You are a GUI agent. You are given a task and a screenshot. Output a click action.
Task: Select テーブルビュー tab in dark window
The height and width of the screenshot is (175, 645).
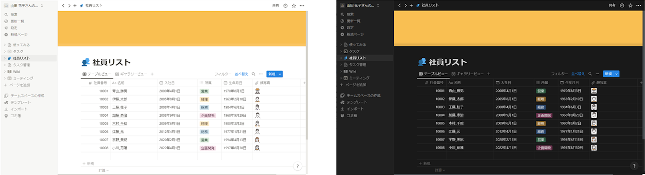(433, 74)
